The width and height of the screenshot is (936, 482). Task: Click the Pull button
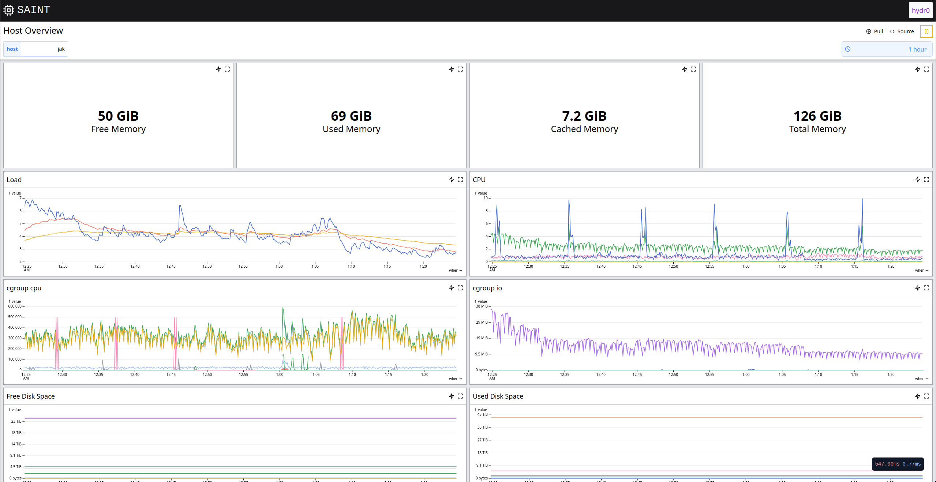coord(875,31)
